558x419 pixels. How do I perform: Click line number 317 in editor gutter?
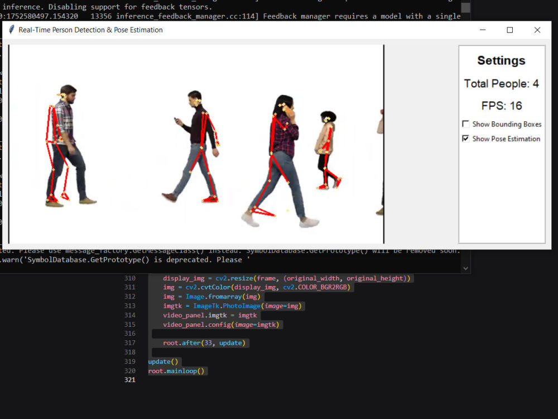pyautogui.click(x=129, y=343)
